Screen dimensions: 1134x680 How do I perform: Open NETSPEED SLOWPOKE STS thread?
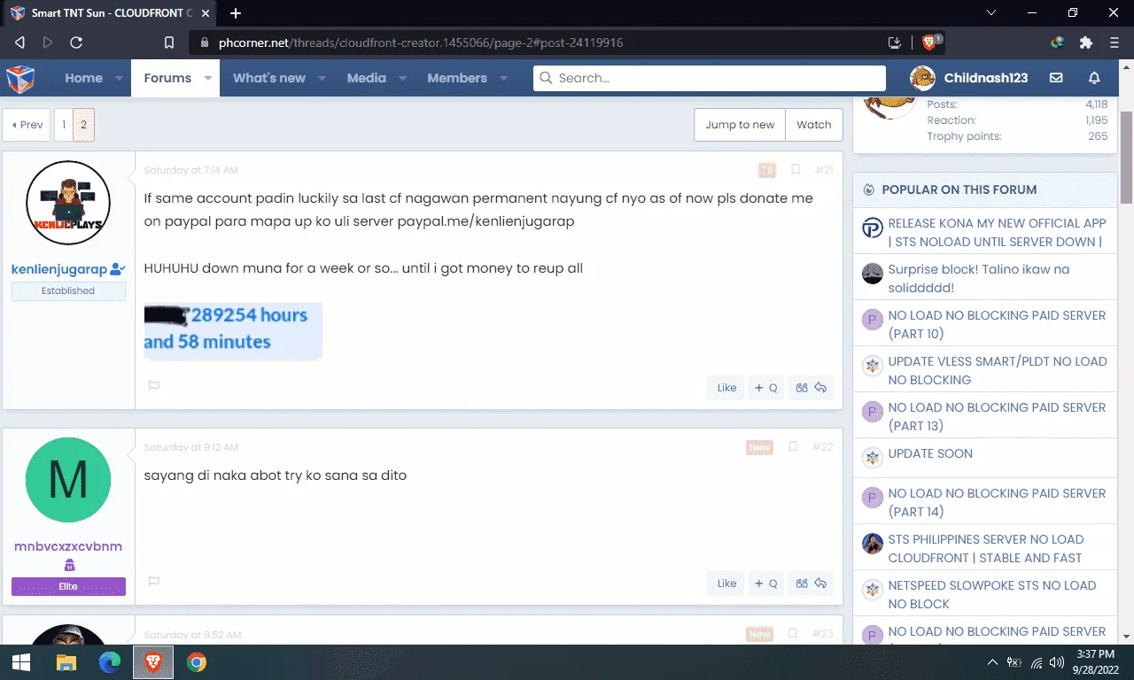pyautogui.click(x=992, y=594)
